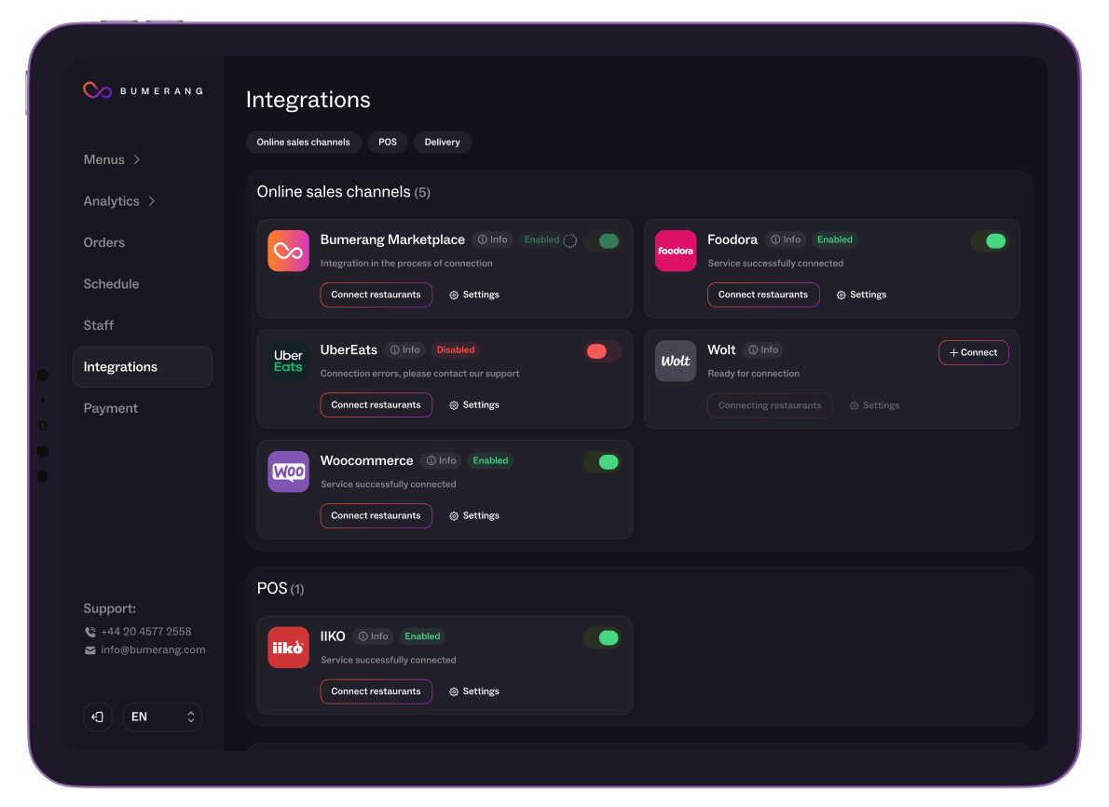
Task: Open Info for Woocommerce
Action: (x=442, y=460)
